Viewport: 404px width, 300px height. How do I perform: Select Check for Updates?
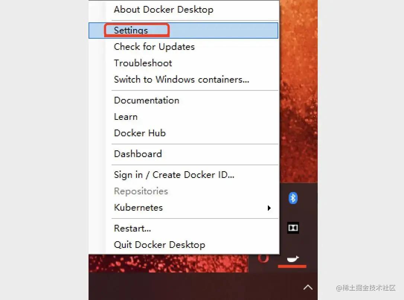183,47
